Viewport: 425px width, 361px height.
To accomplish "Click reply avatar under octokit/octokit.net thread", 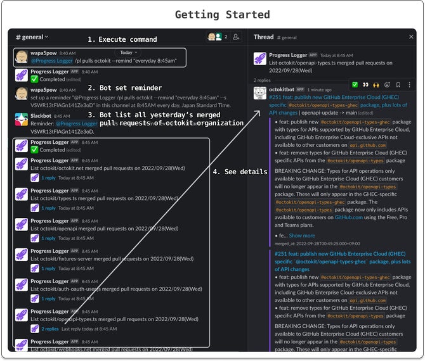I will point(35,178).
